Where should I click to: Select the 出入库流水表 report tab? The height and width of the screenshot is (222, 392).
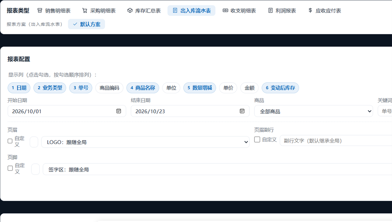(192, 10)
